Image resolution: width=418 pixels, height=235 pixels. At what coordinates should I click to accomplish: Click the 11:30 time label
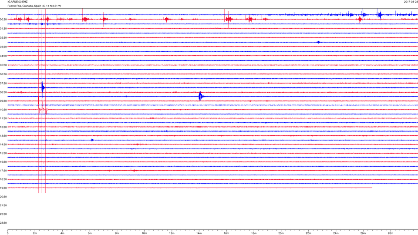[3, 118]
